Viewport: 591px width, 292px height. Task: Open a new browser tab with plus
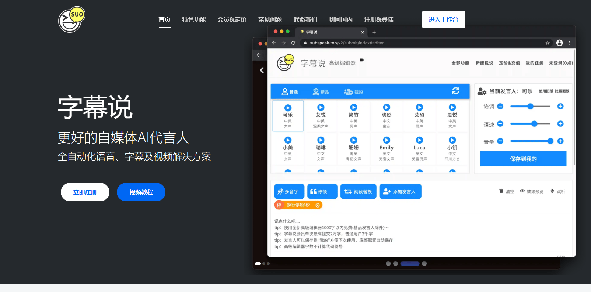pos(374,32)
